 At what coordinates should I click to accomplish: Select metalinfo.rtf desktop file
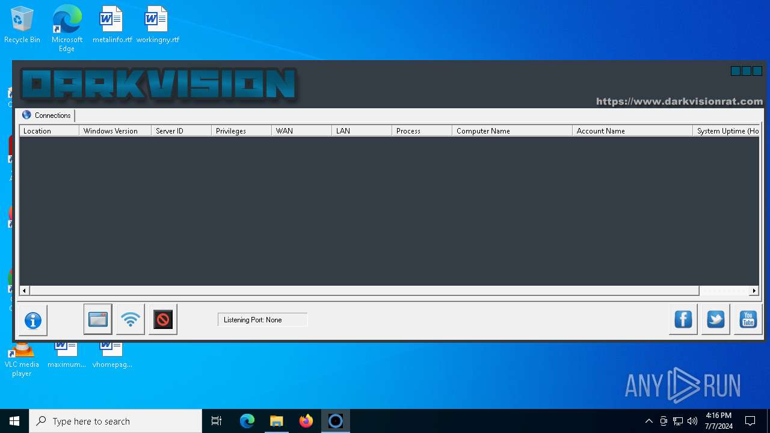pos(112,25)
